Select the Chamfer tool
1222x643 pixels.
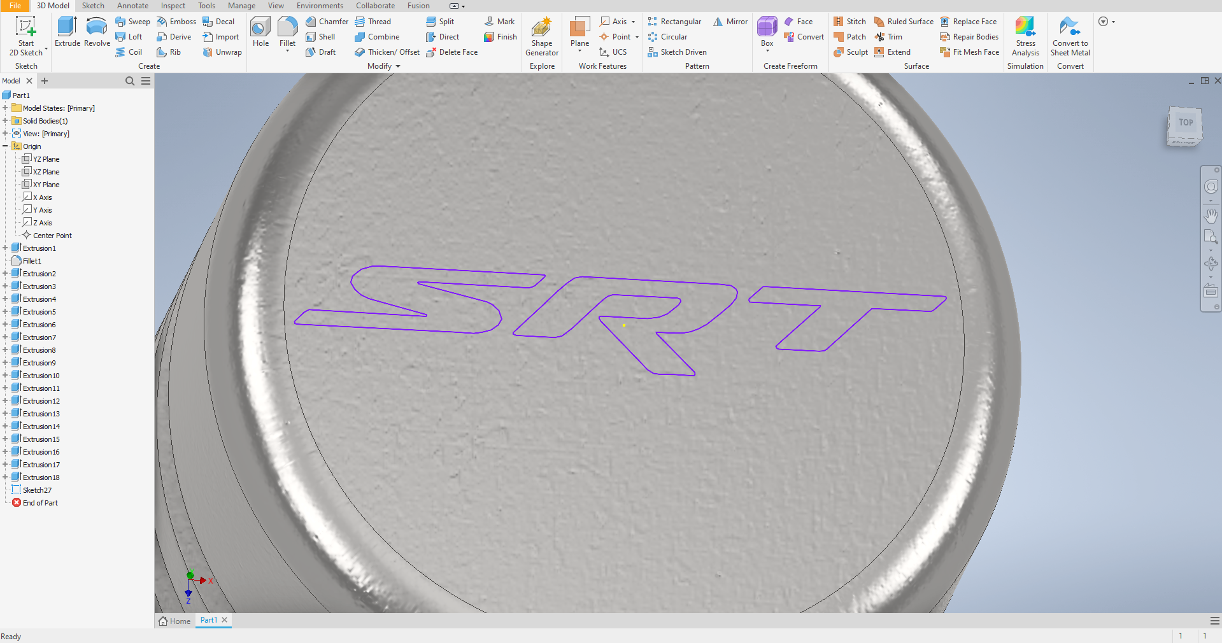coord(327,22)
